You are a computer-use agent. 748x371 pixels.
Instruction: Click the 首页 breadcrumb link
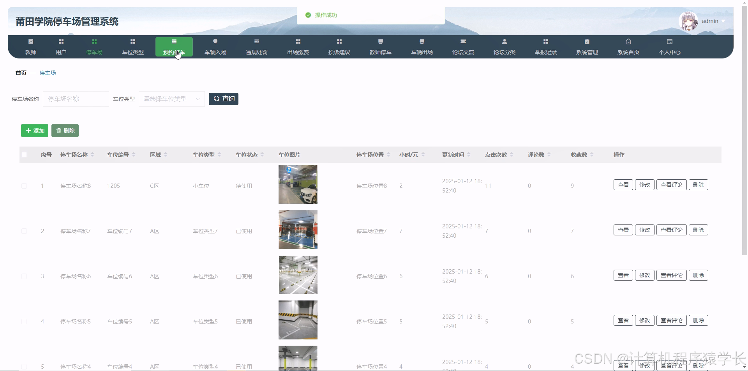(21, 73)
